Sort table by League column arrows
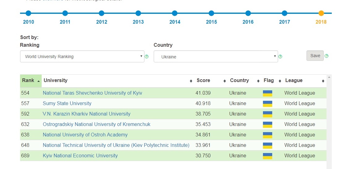This screenshot has width=354, height=169. click(323, 81)
